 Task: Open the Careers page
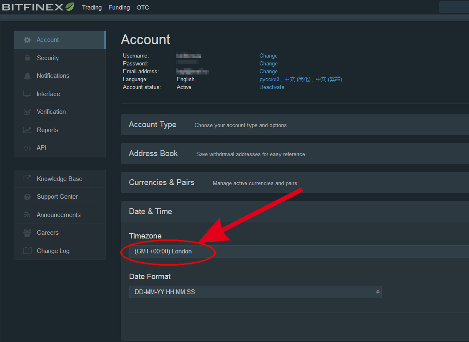(60, 233)
